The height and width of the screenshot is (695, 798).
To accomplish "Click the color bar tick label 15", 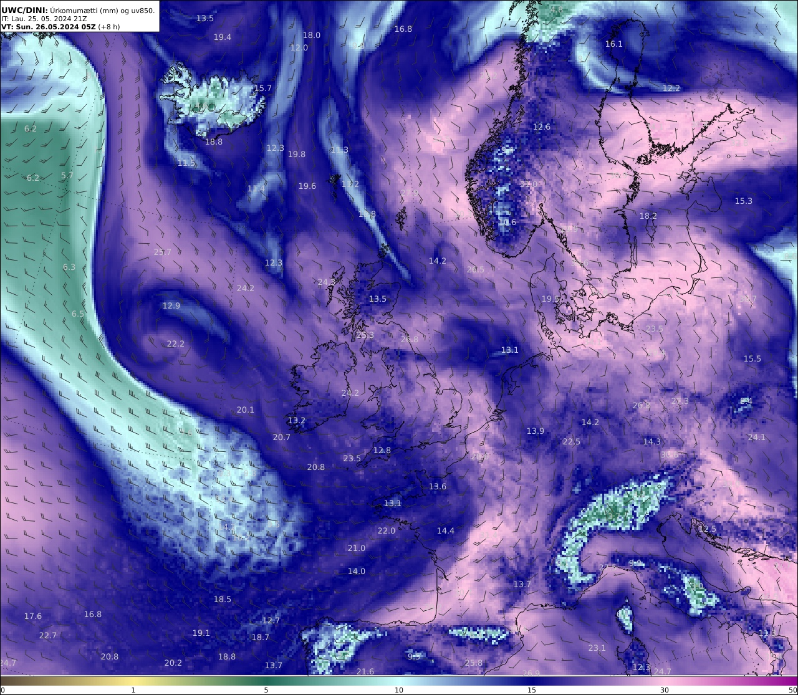I will click(532, 690).
